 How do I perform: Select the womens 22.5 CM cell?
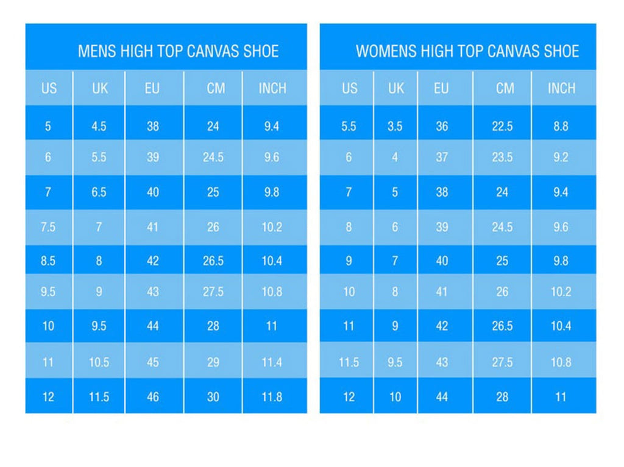point(503,127)
